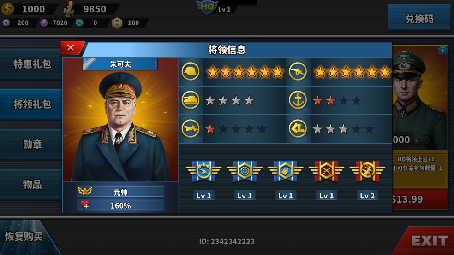Switch to the 将领礼包 tab
Viewport: 454px width, 255px height.
click(31, 104)
